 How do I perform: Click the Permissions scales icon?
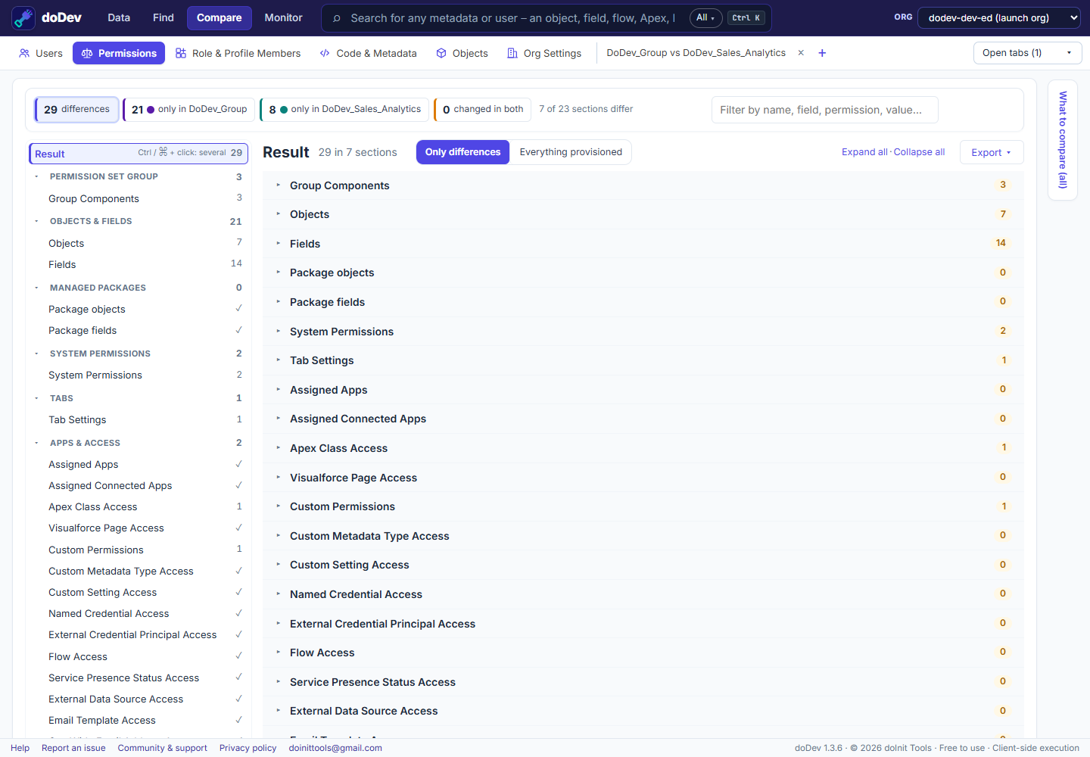pyautogui.click(x=87, y=53)
